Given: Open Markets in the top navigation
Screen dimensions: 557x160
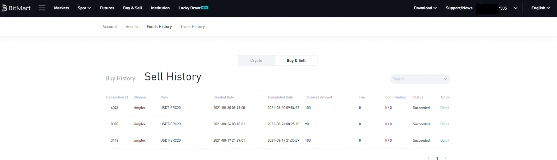Looking at the screenshot, I should pyautogui.click(x=62, y=8).
